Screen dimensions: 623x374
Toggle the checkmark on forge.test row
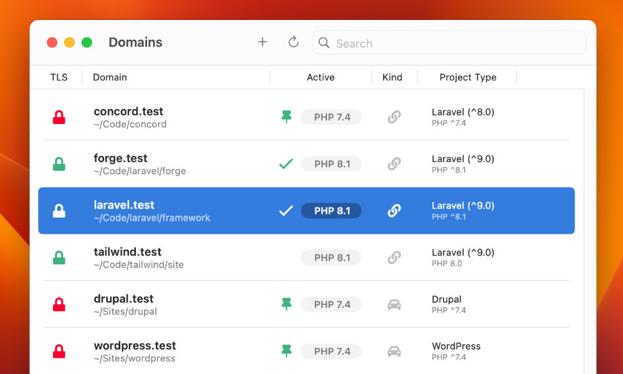pos(286,164)
